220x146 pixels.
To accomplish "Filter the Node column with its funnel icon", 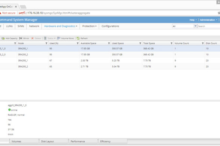I will pos(46,43).
